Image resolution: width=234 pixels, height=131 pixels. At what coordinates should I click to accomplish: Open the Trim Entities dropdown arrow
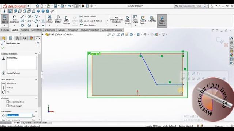(50, 26)
